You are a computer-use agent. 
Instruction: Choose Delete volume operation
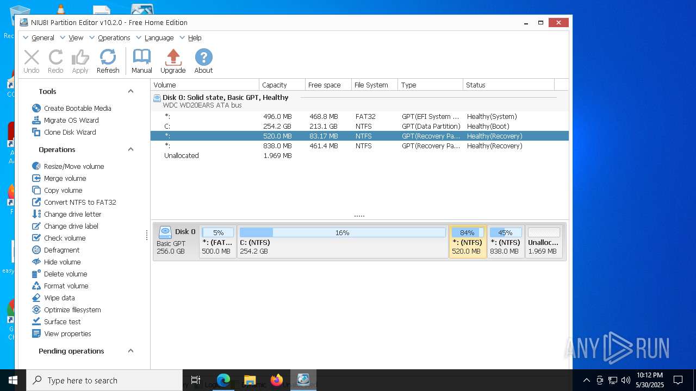60,274
